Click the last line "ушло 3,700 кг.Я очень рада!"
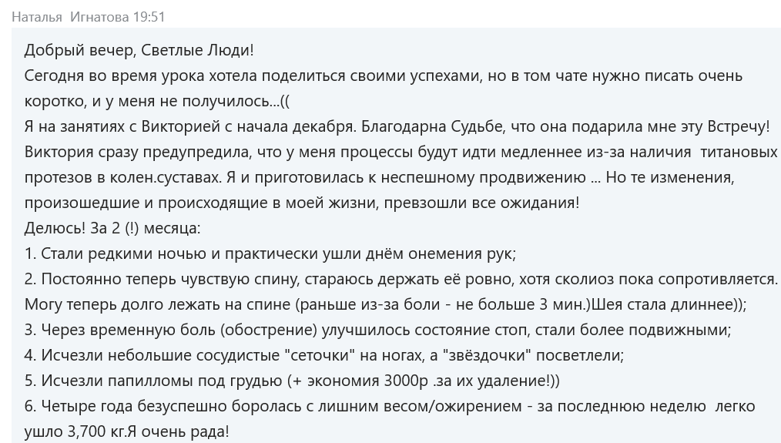This screenshot has width=781, height=443. (x=126, y=431)
